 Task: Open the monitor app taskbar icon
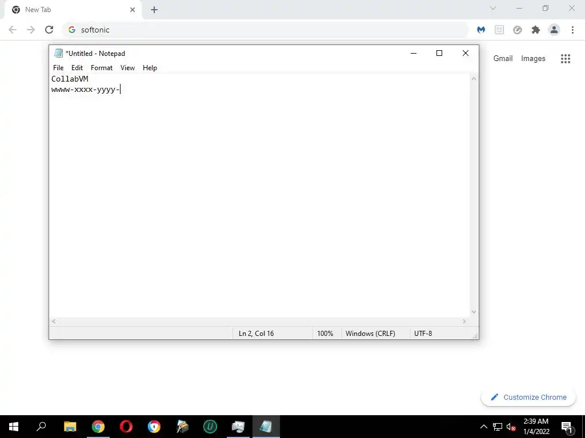238,427
